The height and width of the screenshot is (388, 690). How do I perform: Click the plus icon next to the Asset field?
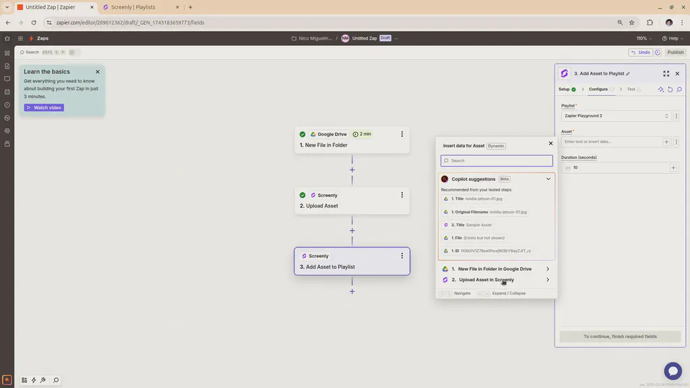pos(666,141)
